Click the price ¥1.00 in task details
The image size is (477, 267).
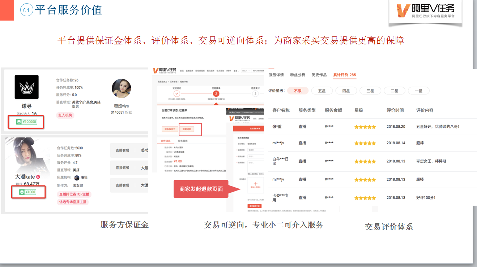tap(178, 161)
